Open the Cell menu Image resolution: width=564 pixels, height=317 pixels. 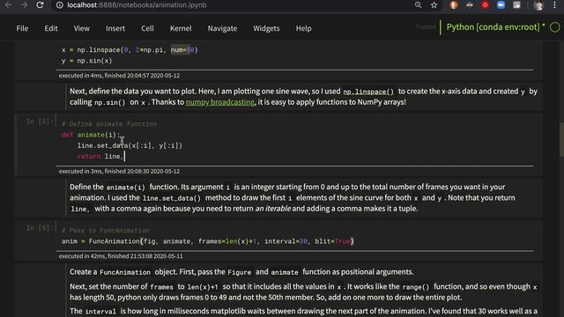point(147,28)
